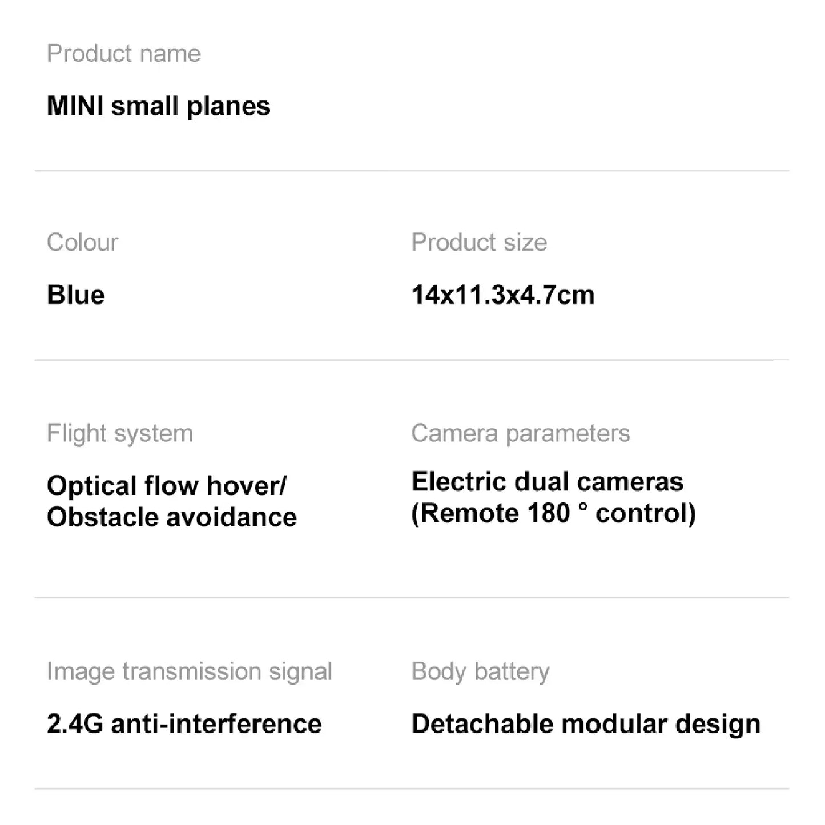The height and width of the screenshot is (825, 825).
Task: Select the Blue colour value
Action: [75, 295]
